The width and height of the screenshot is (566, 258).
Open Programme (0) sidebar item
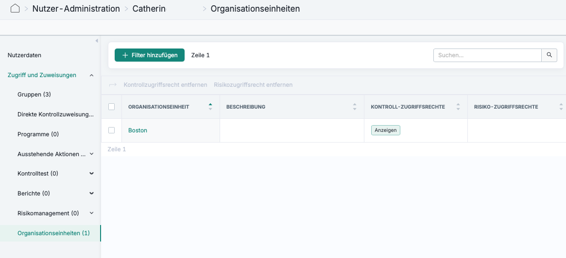(x=38, y=134)
